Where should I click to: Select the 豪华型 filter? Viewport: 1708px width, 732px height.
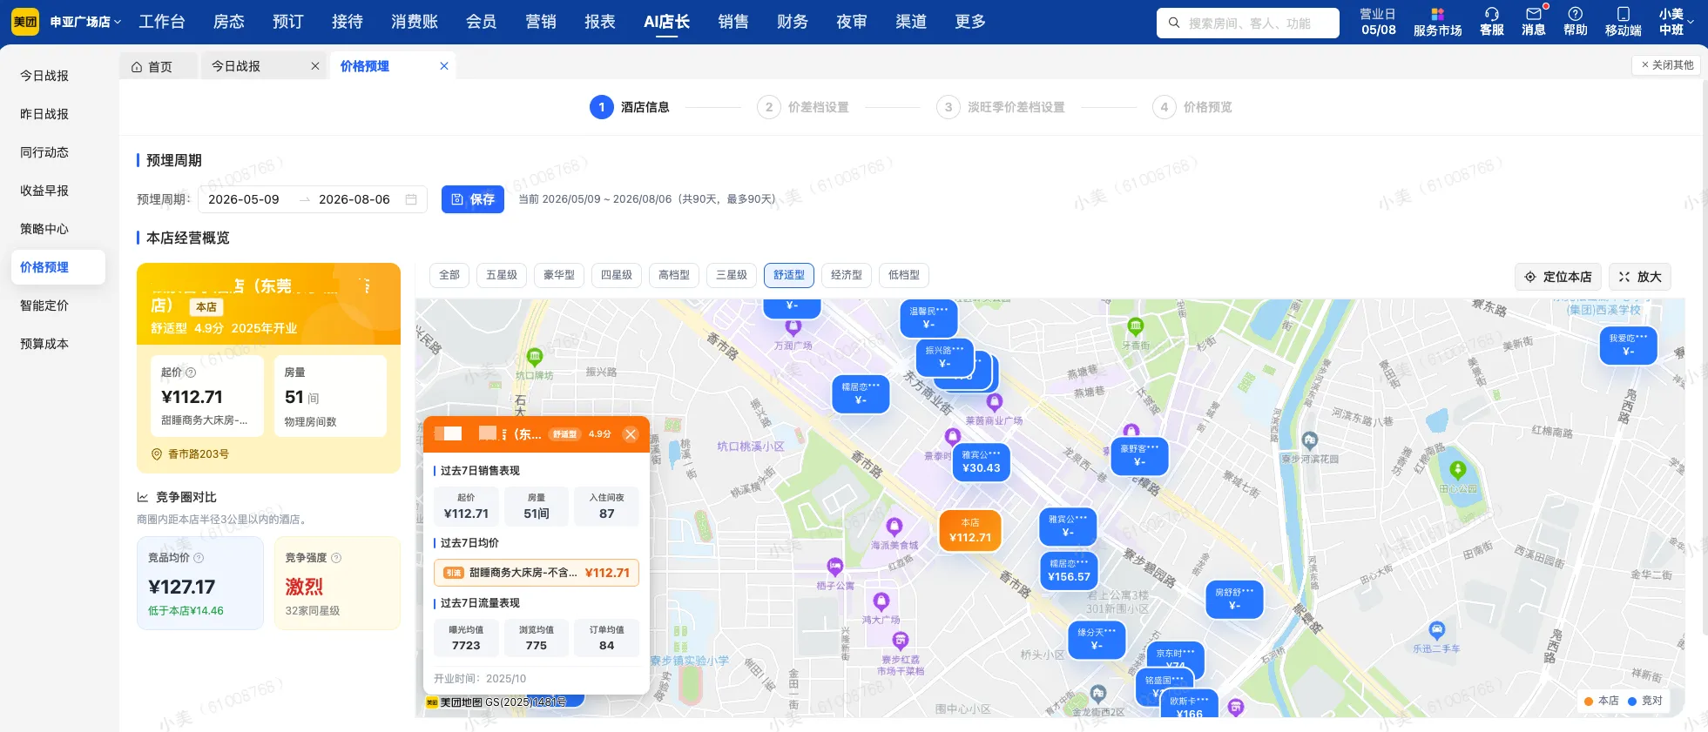(559, 275)
